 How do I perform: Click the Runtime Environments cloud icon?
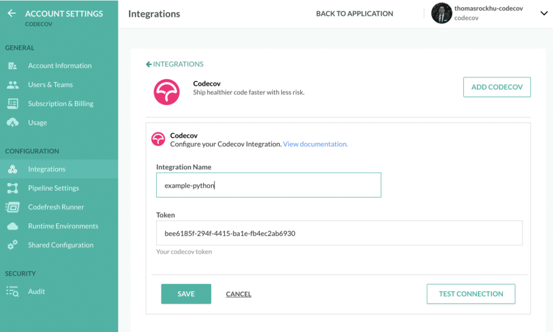click(x=13, y=226)
